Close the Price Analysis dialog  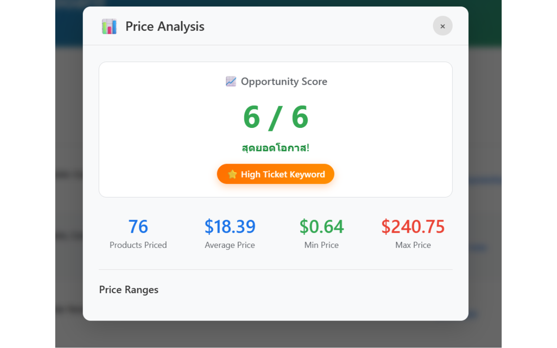pyautogui.click(x=443, y=26)
